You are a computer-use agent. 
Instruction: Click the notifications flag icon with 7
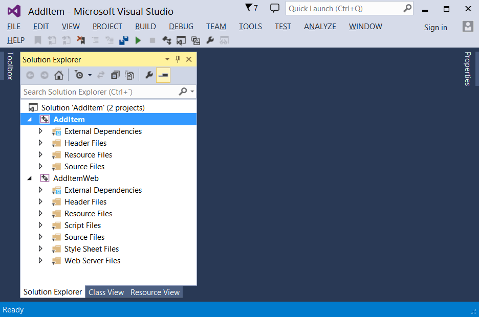point(251,7)
